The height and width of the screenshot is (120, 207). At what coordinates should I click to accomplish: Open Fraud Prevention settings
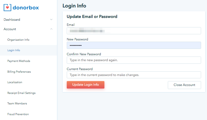click(x=18, y=114)
